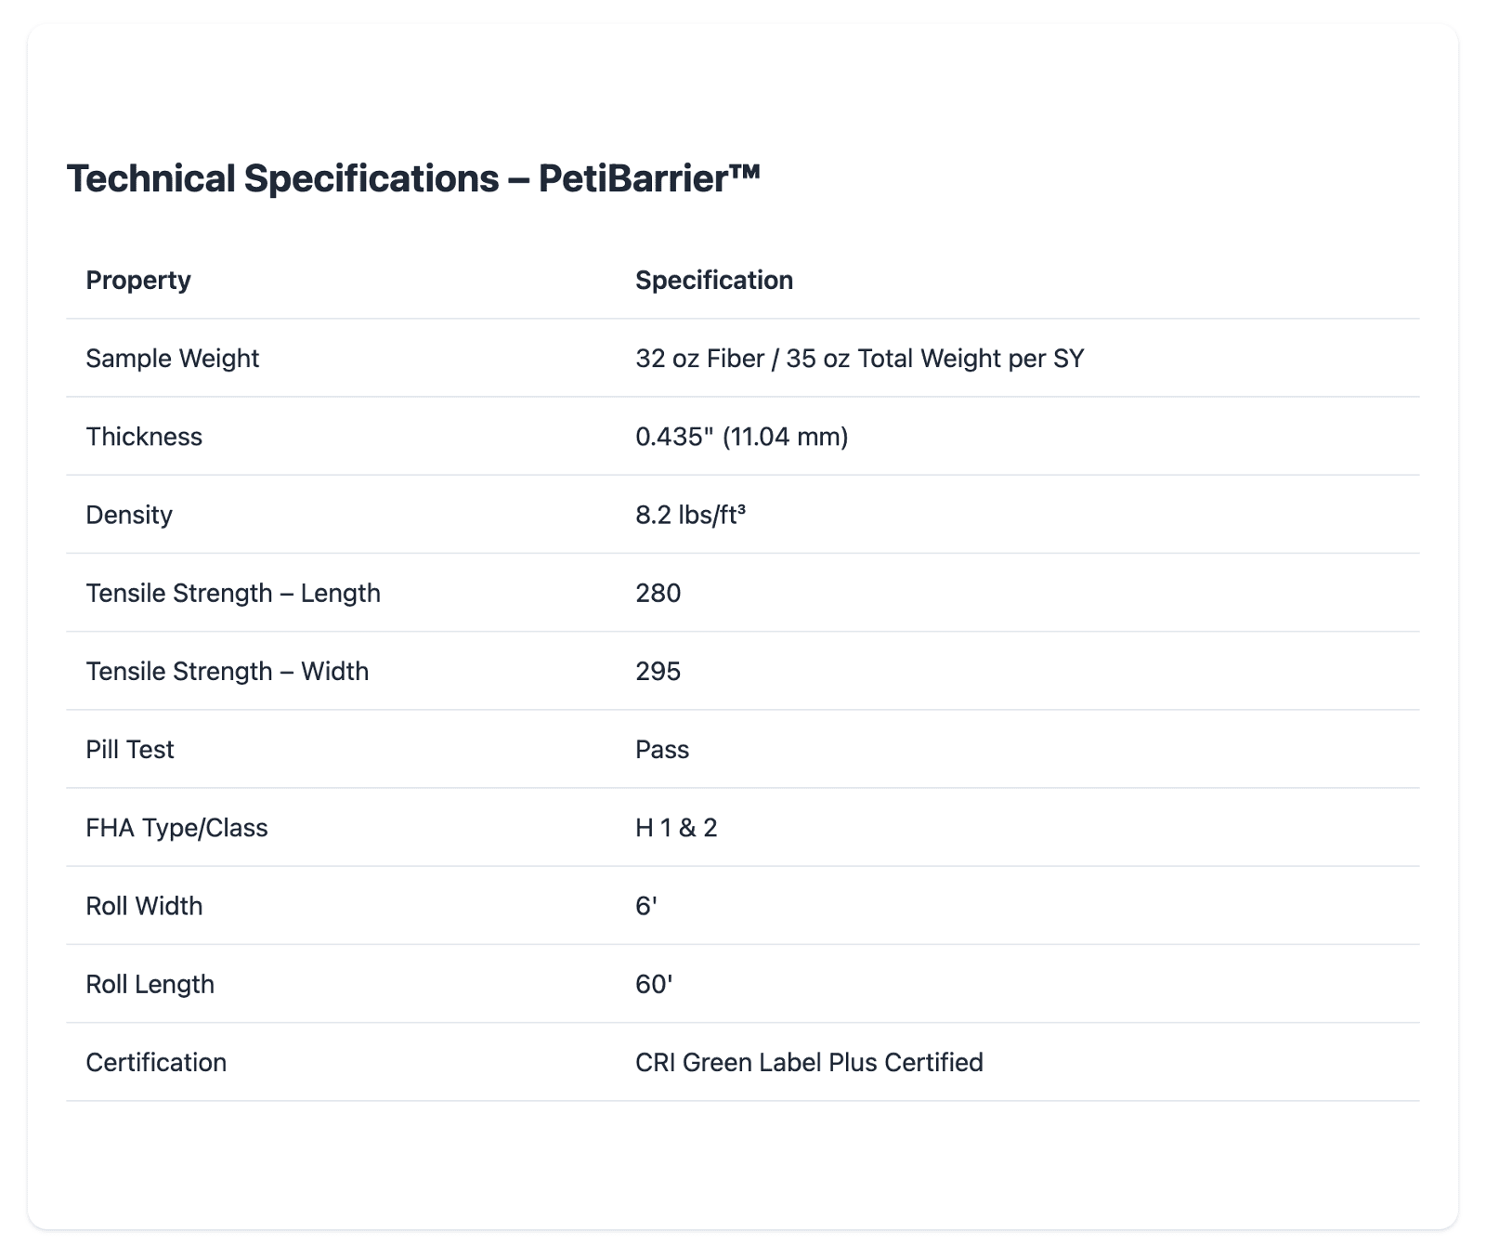
Task: Click the 295 tensile strength value
Action: [658, 671]
